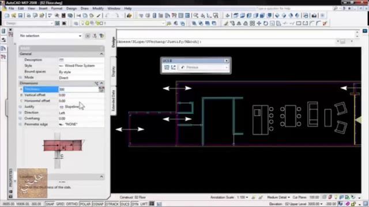Click the Undo arrow icon
The width and height of the screenshot is (369, 207).
pyautogui.click(x=107, y=16)
